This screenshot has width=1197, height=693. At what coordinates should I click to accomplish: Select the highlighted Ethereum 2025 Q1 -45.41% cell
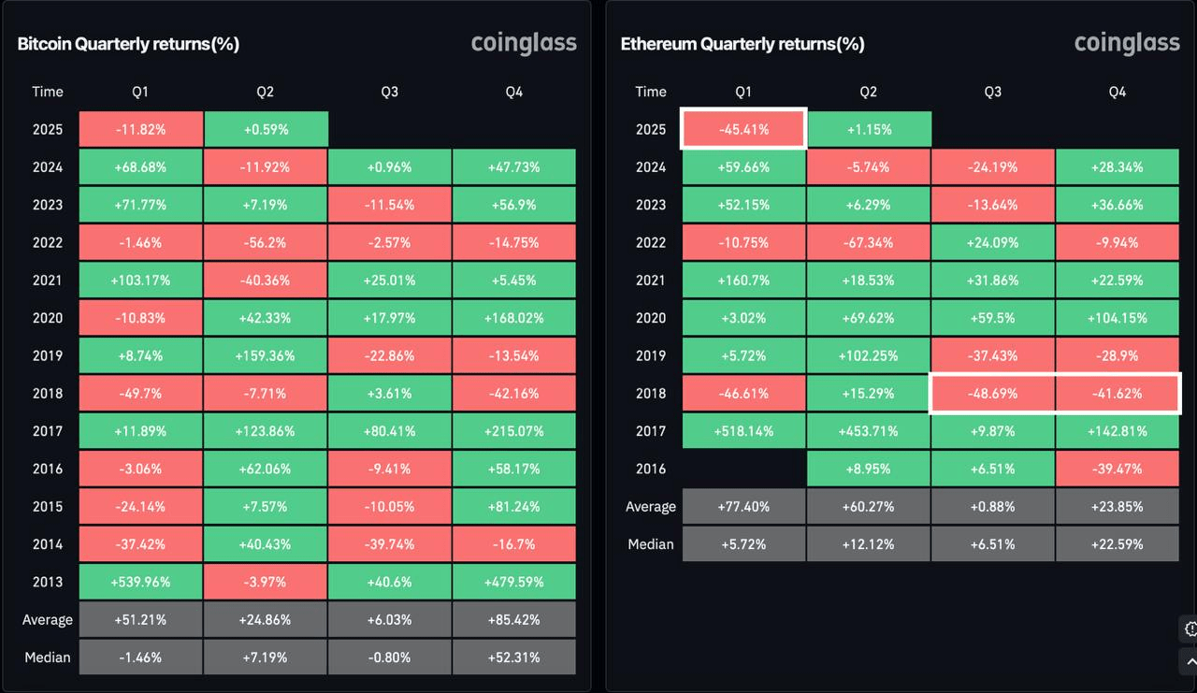coord(743,129)
